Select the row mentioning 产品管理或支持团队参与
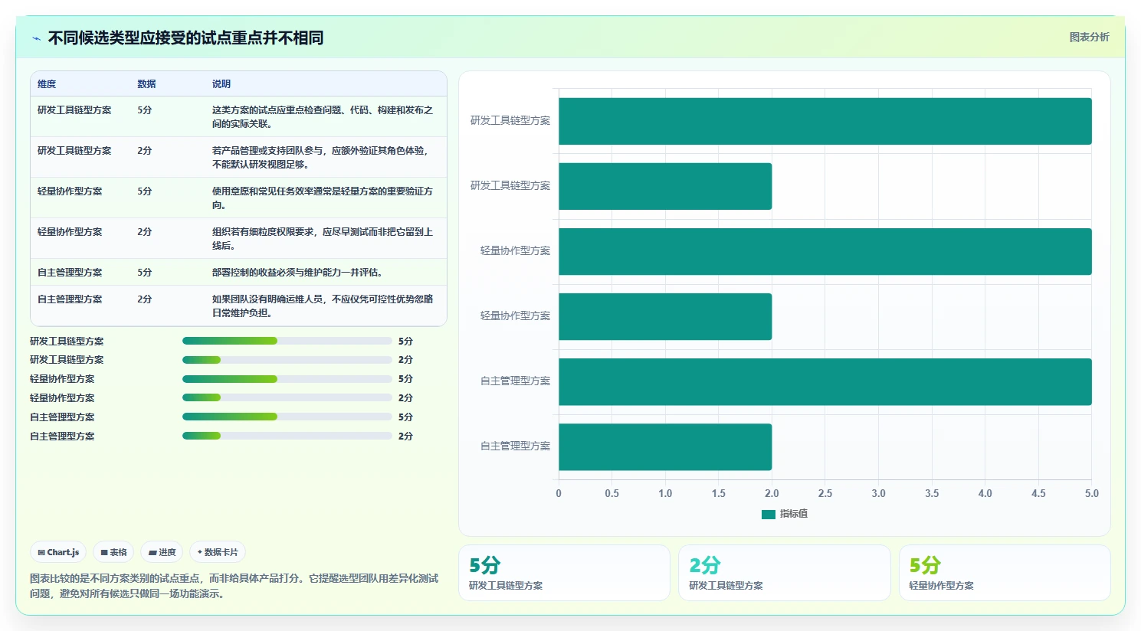Screen dimensions: 1141x631 tap(238, 157)
